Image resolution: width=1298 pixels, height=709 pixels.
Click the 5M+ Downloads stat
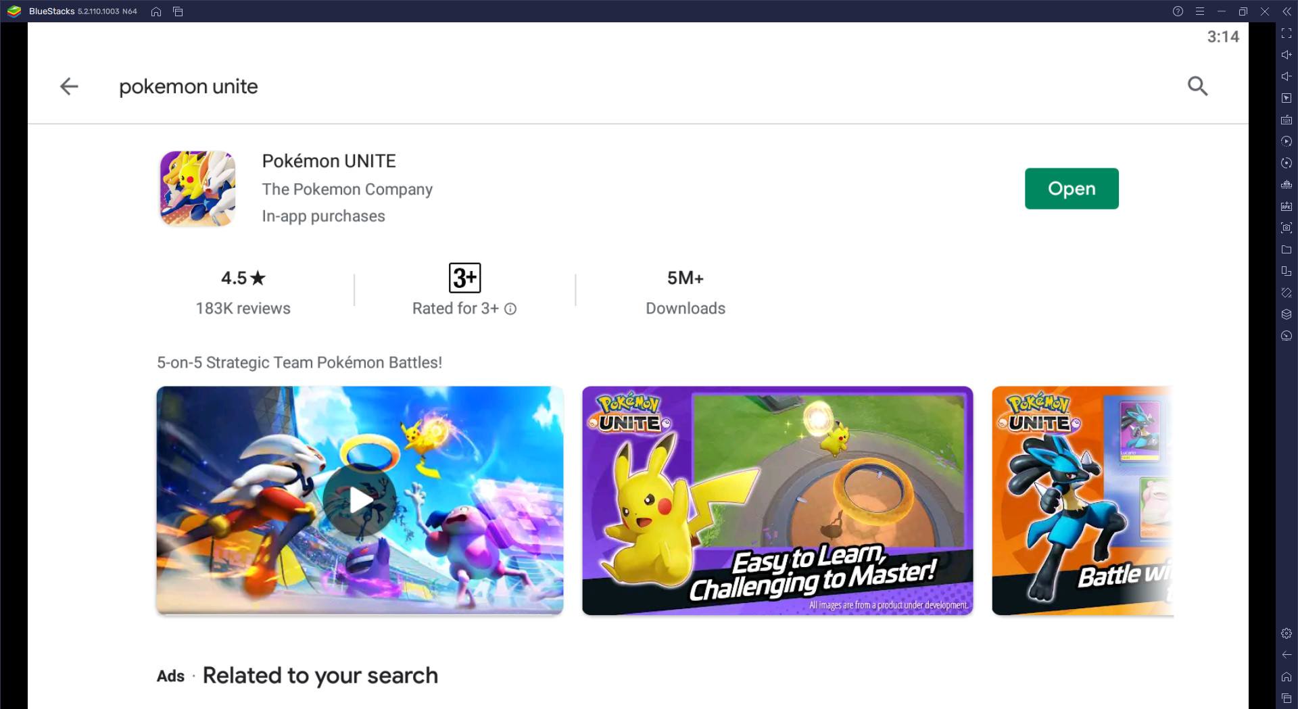coord(686,293)
